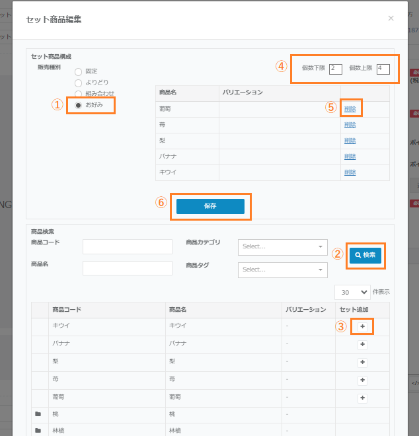The height and width of the screenshot is (436, 419).
Task: Click plus icon to add キウイ to set
Action: 362,326
